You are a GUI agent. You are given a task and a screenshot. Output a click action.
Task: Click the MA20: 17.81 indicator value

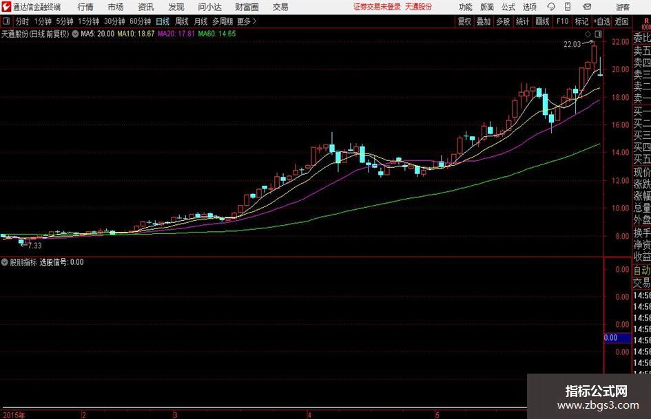click(x=176, y=34)
